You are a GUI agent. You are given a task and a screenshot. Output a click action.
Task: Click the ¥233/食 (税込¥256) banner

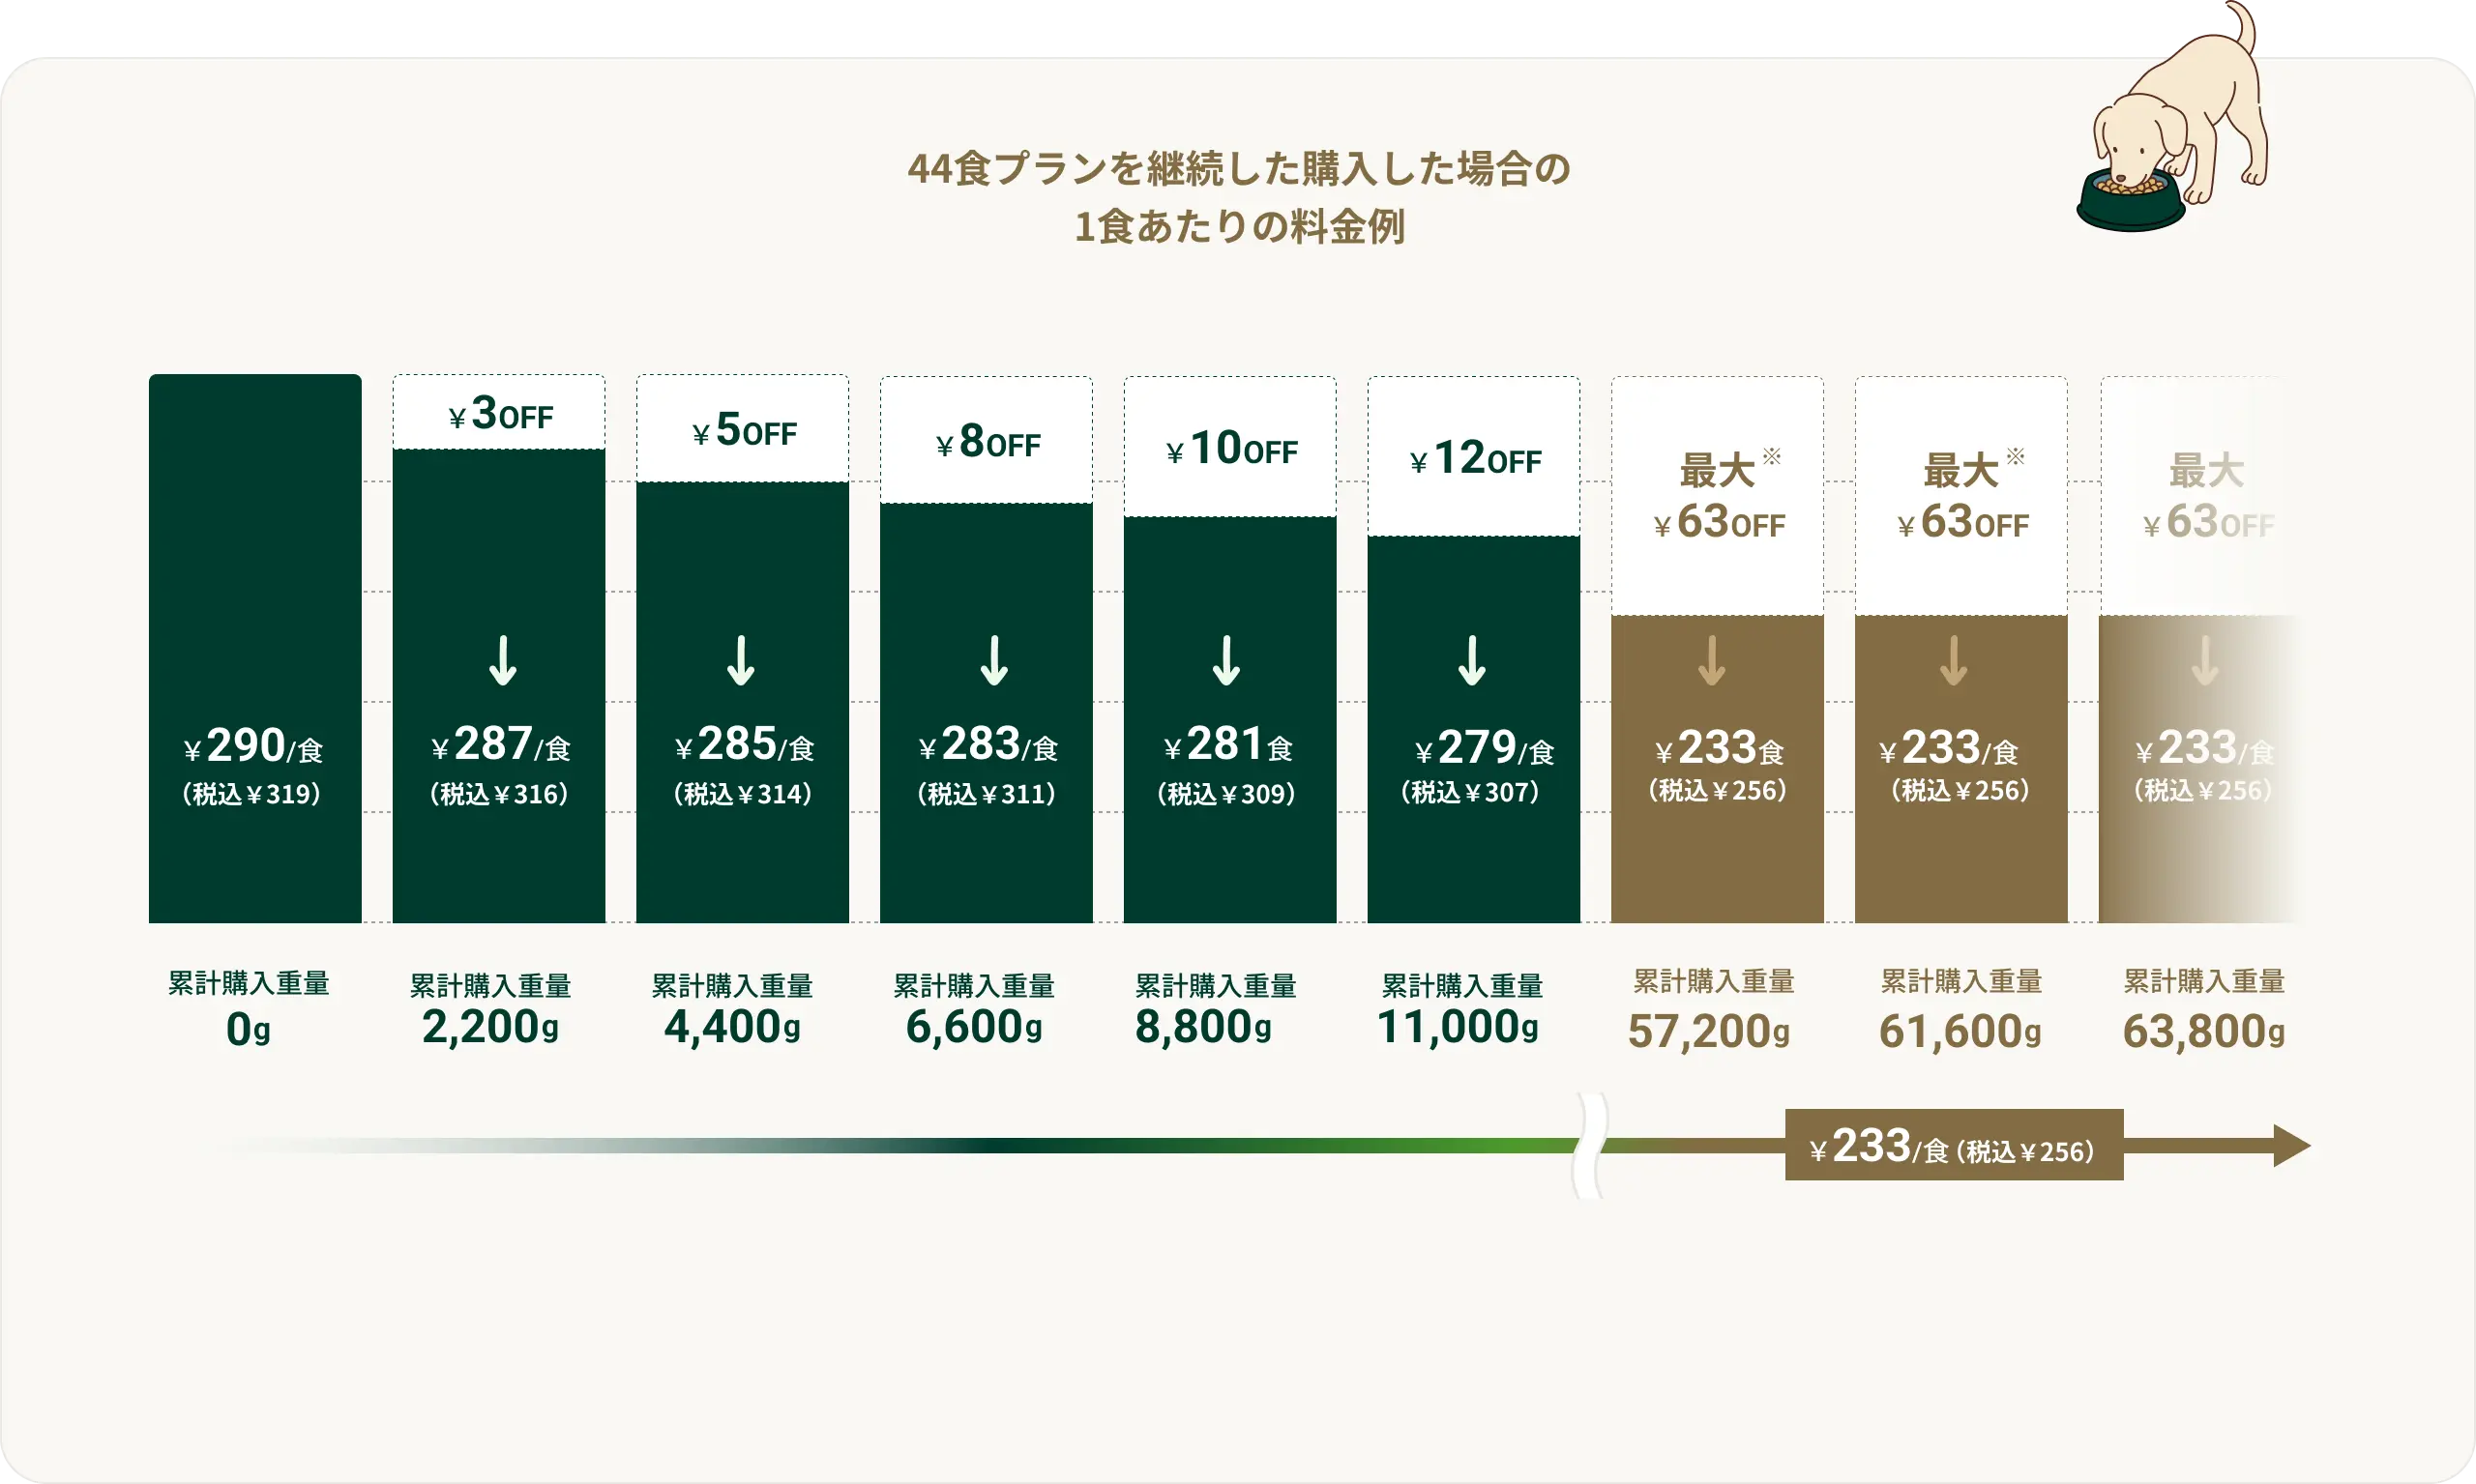point(1952,1146)
